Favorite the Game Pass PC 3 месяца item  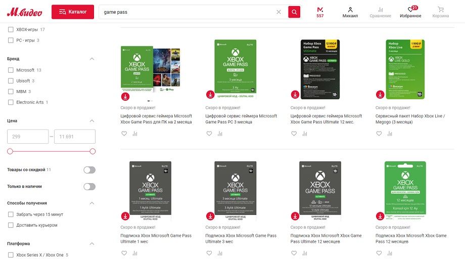point(209,134)
